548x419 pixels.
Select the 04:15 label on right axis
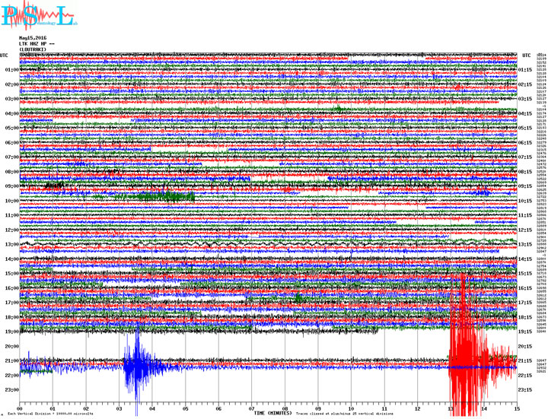click(525, 114)
